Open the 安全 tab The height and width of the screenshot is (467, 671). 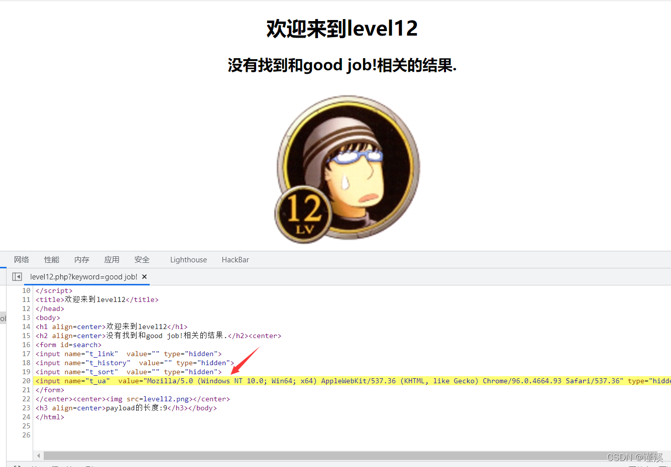point(142,259)
